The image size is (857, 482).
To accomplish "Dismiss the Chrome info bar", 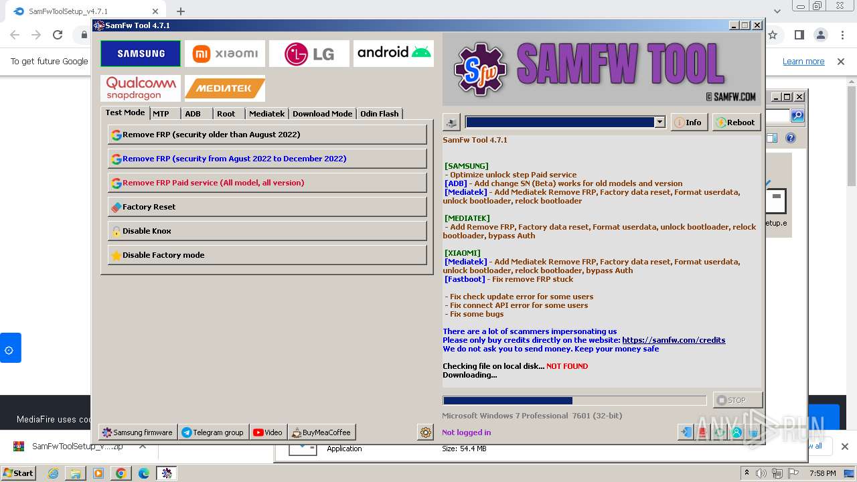I will [842, 62].
